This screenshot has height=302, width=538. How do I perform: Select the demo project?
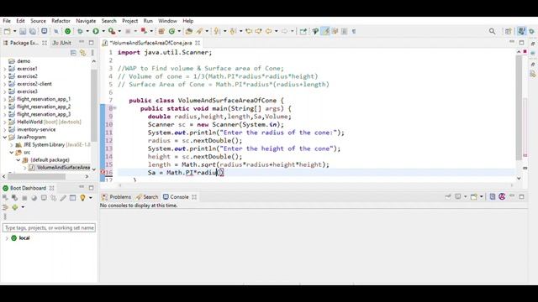pyautogui.click(x=24, y=61)
